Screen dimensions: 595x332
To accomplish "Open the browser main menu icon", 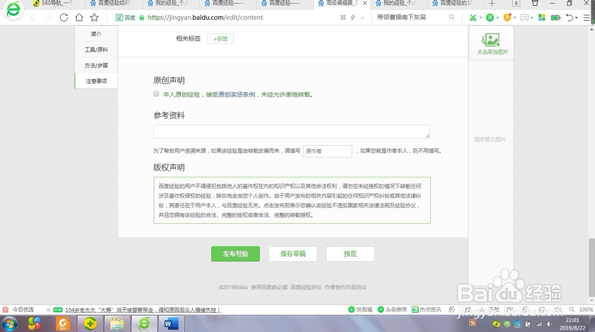I will [587, 17].
